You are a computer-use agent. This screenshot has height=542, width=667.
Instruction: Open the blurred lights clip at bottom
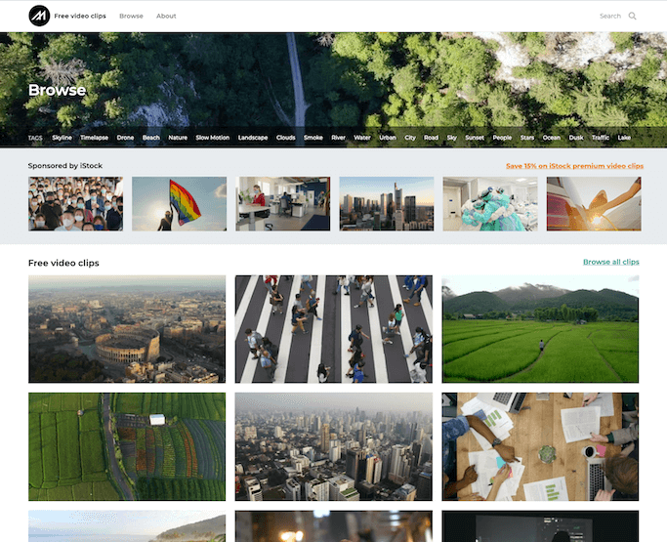[334, 526]
